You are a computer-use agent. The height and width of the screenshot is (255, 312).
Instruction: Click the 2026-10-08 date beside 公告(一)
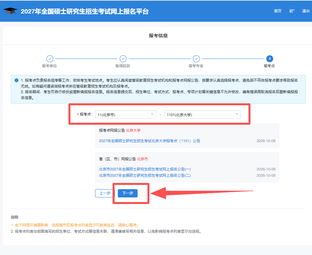(x=266, y=169)
